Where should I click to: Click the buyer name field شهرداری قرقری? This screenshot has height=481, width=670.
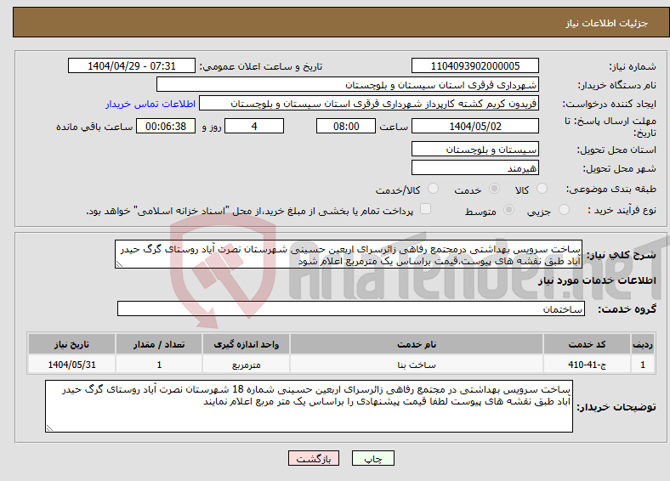348,85
